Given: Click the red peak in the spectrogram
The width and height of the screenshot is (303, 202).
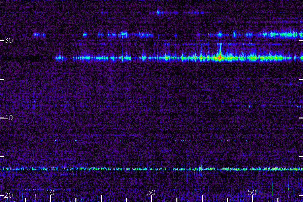Looking at the screenshot, I should [x=219, y=58].
